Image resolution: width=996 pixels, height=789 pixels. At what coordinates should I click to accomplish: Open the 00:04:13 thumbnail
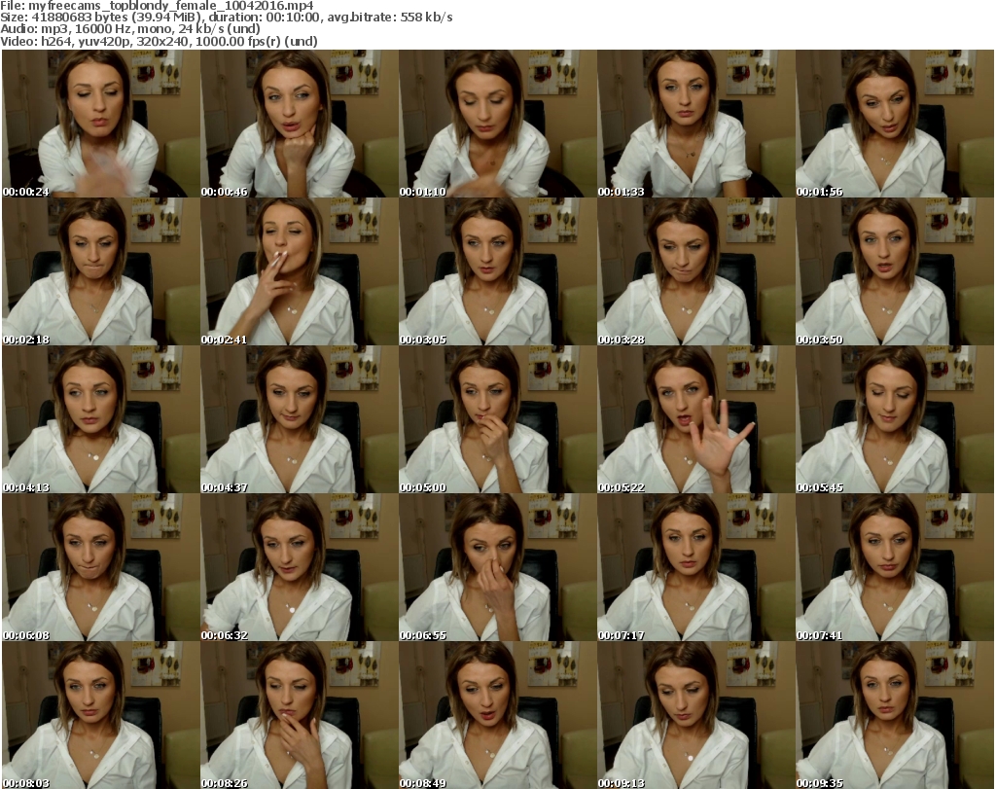point(100,419)
